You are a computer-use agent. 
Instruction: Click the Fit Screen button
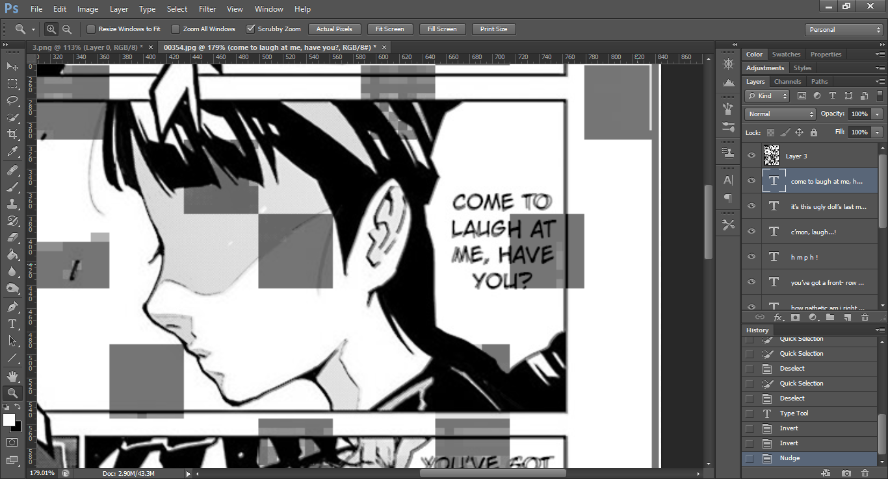point(389,29)
